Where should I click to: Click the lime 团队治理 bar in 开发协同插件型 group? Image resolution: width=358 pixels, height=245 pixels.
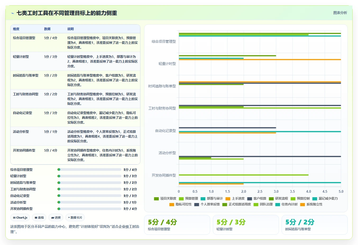[x=244, y=175]
